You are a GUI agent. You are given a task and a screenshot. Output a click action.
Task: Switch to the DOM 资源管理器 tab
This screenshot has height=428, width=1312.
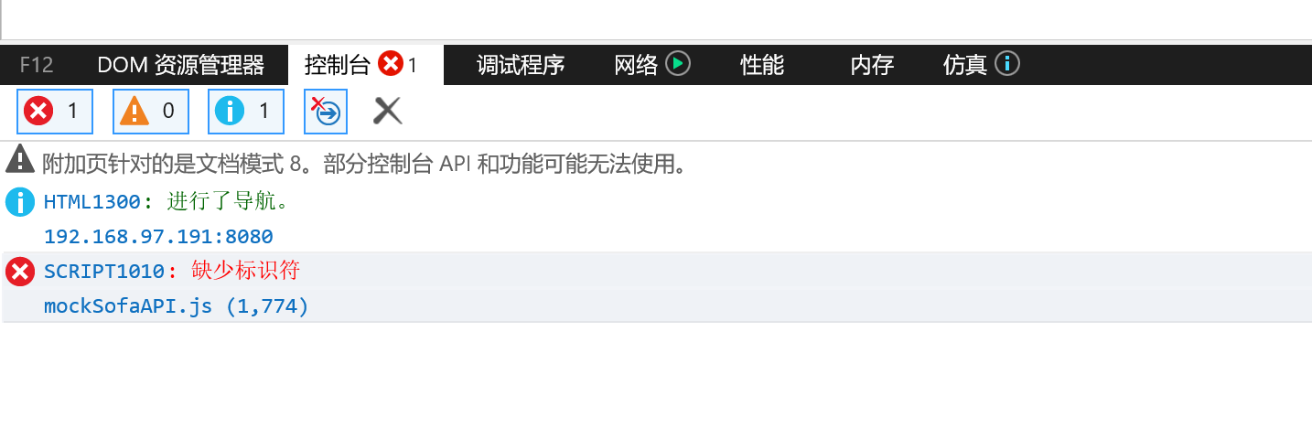click(181, 65)
